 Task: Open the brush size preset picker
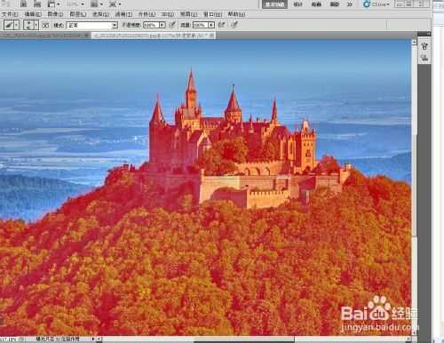coord(31,25)
